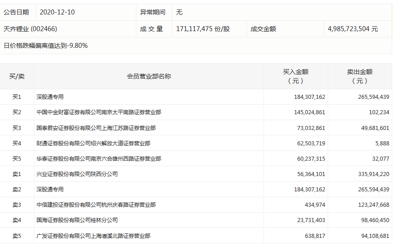Click buy amount 23,731,403
399x246 pixels.
click(x=311, y=220)
